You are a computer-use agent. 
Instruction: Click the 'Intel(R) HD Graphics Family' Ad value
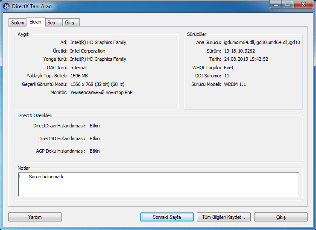98,42
